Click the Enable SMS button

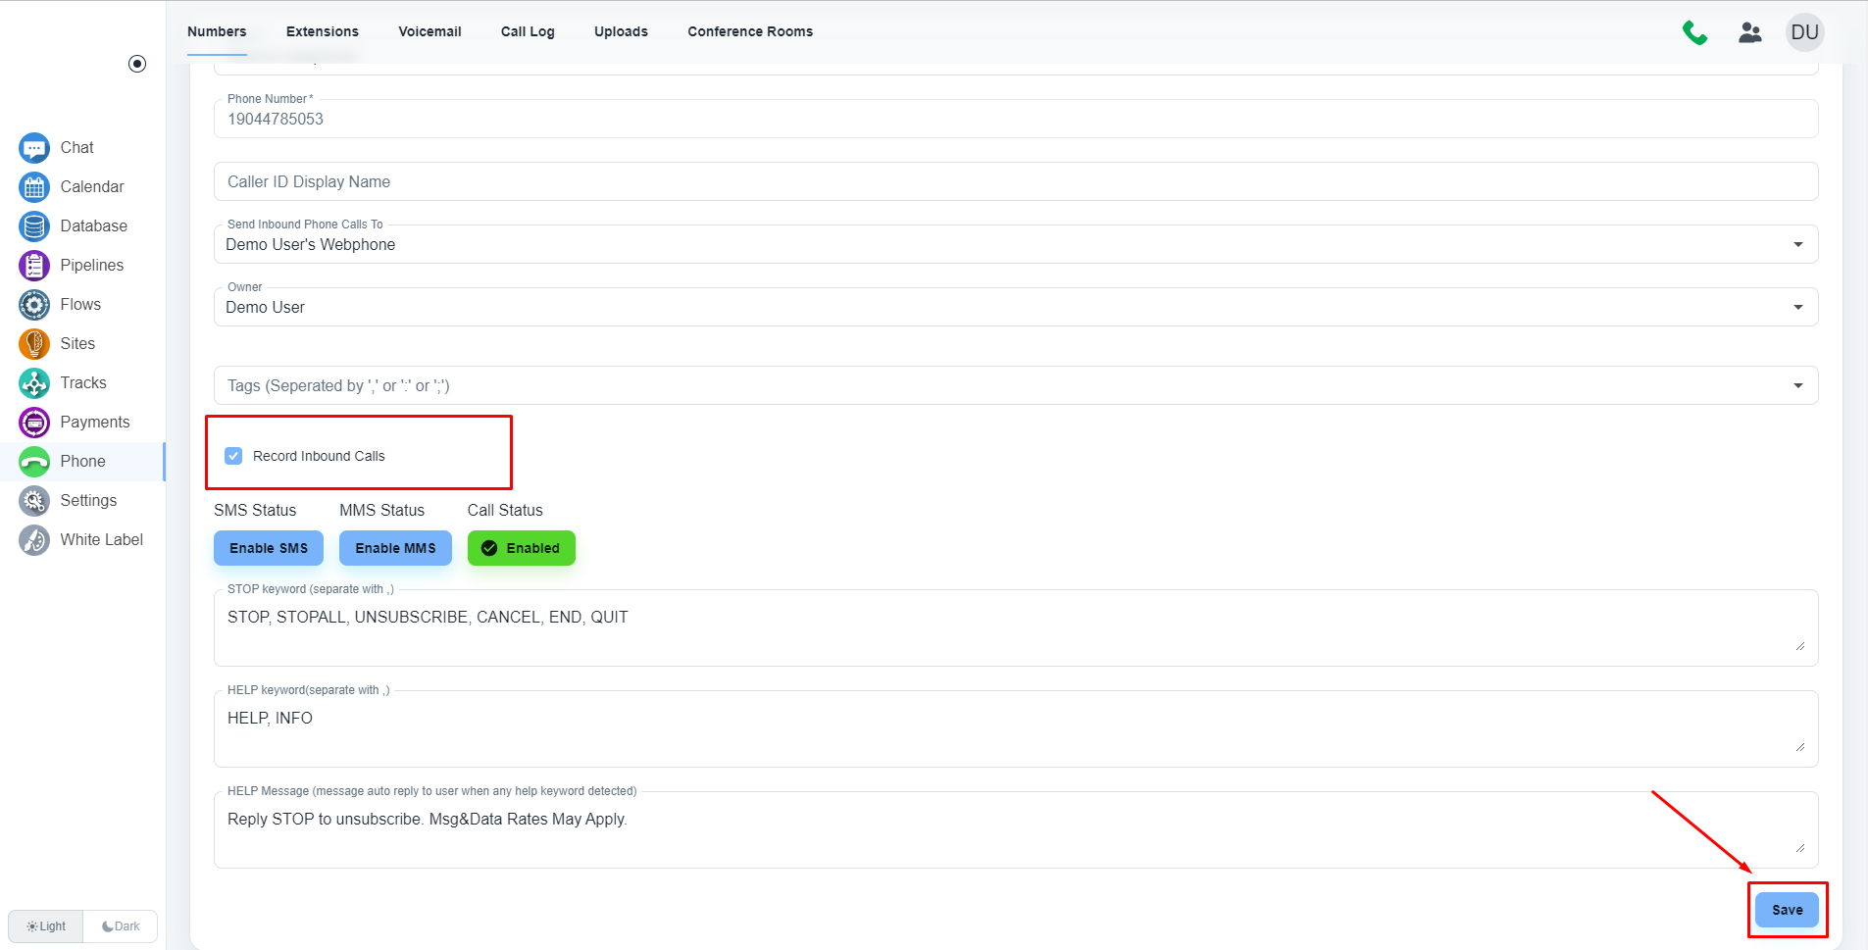[269, 548]
